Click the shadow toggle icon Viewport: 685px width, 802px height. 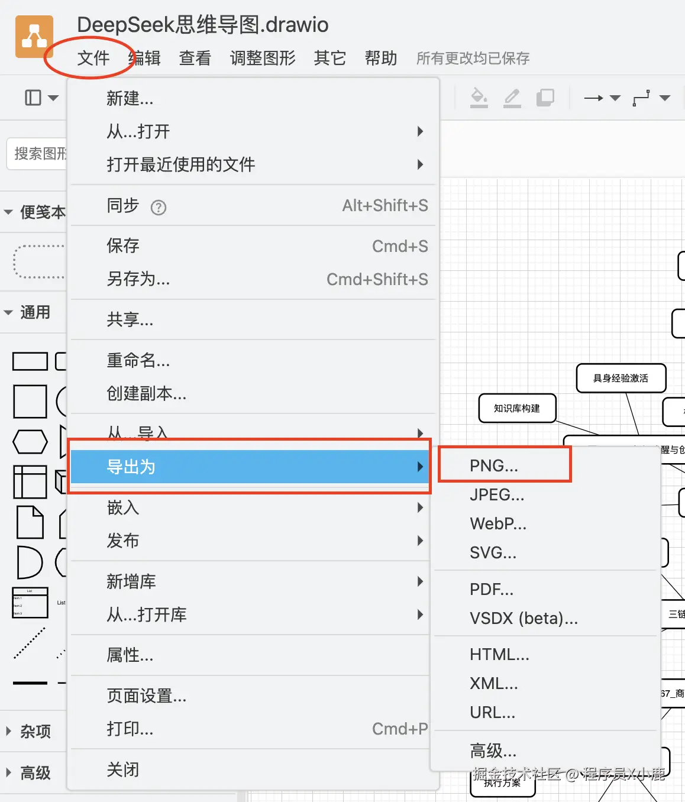pos(545,98)
